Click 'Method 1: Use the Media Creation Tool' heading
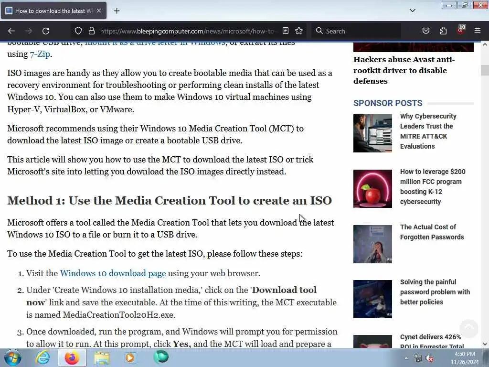This screenshot has width=489, height=367. (x=170, y=200)
